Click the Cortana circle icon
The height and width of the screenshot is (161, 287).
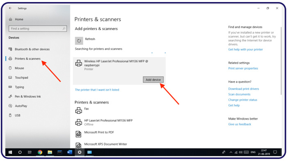pos(20,152)
